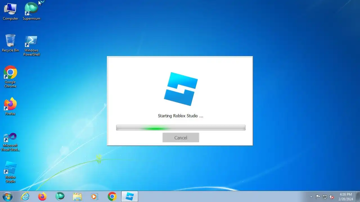Viewport: 360px width, 202px height.
Task: Select the Supermium desktop shortcut
Action: (31, 12)
